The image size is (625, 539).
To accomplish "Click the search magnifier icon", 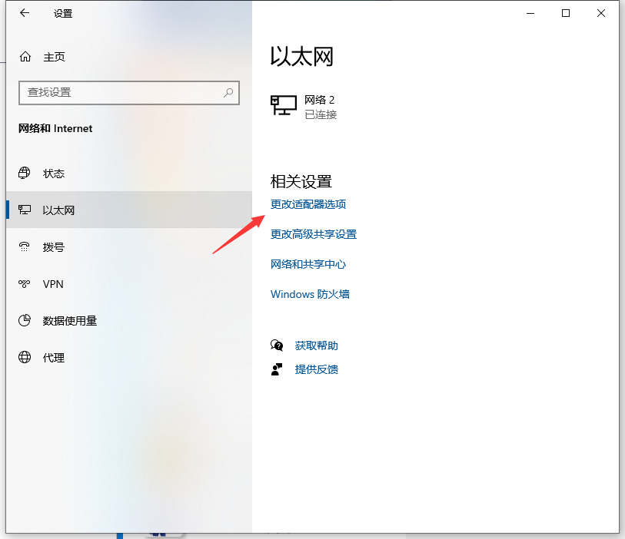I will point(228,92).
